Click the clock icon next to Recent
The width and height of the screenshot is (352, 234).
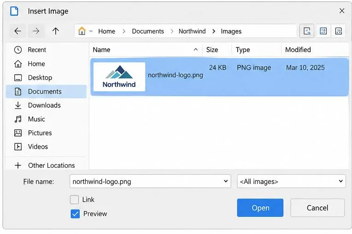coord(18,50)
